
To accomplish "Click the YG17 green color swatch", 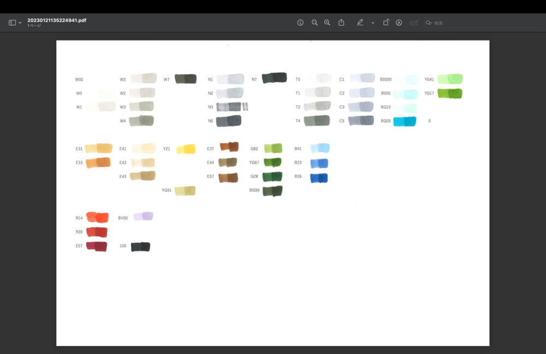I will (x=450, y=93).
